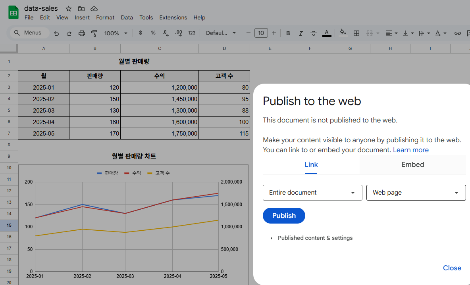This screenshot has width=470, height=285.
Task: Select row 15 header
Action: click(9, 226)
